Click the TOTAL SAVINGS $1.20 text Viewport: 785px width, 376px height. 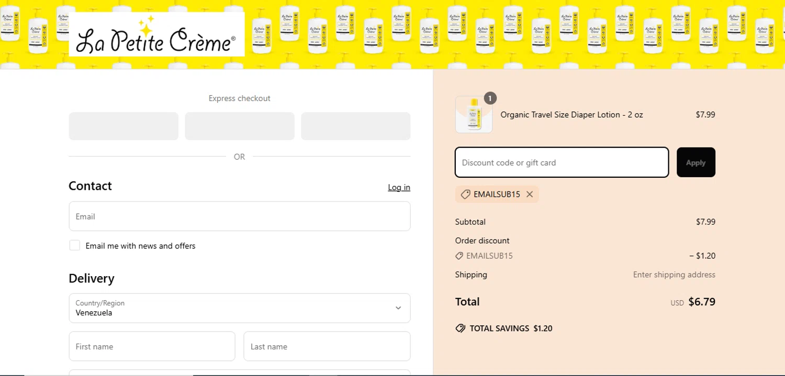[511, 328]
